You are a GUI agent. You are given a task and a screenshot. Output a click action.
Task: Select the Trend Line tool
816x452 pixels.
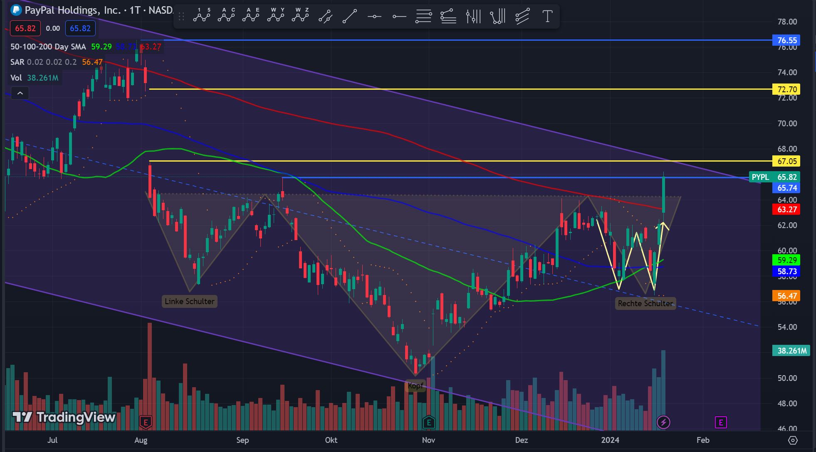click(x=349, y=16)
